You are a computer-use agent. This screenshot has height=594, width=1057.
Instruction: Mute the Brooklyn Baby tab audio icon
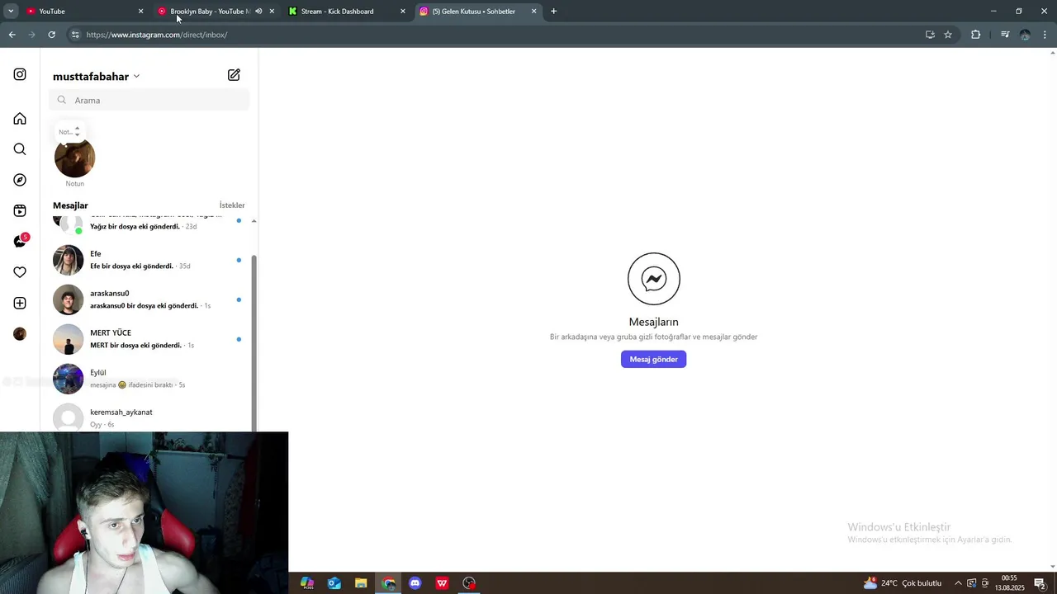pyautogui.click(x=258, y=12)
